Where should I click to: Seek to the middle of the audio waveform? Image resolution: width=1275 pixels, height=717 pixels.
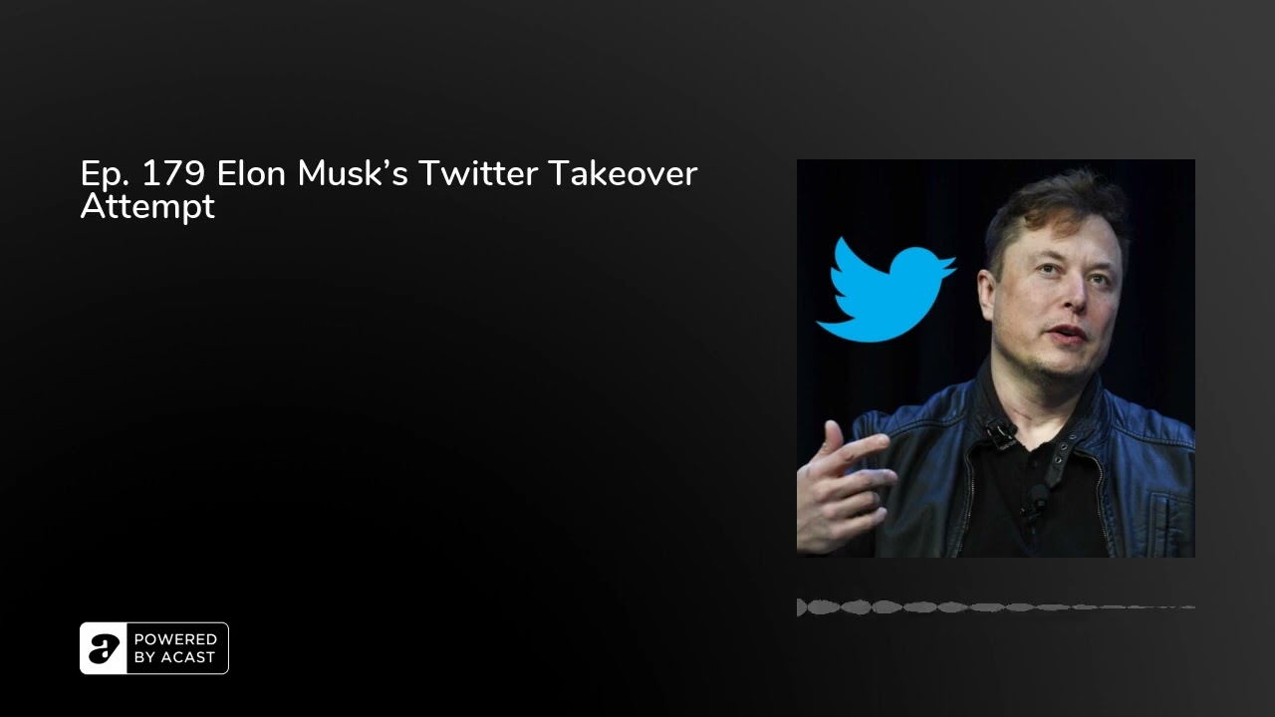[x=996, y=606]
